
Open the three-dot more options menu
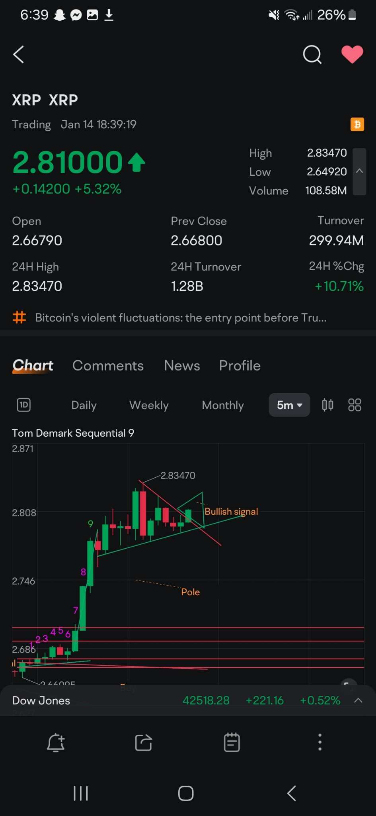pyautogui.click(x=320, y=743)
